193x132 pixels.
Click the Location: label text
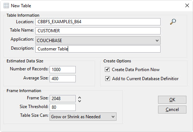pyautogui.click(x=25, y=22)
